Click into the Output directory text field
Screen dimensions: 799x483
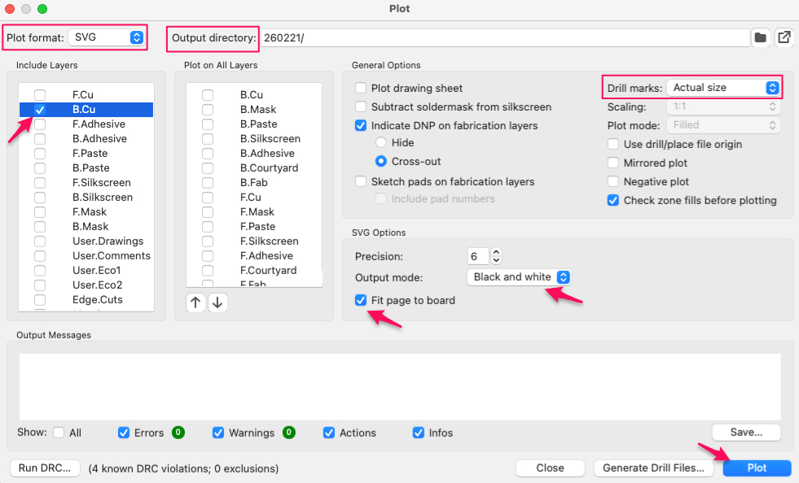(x=503, y=37)
